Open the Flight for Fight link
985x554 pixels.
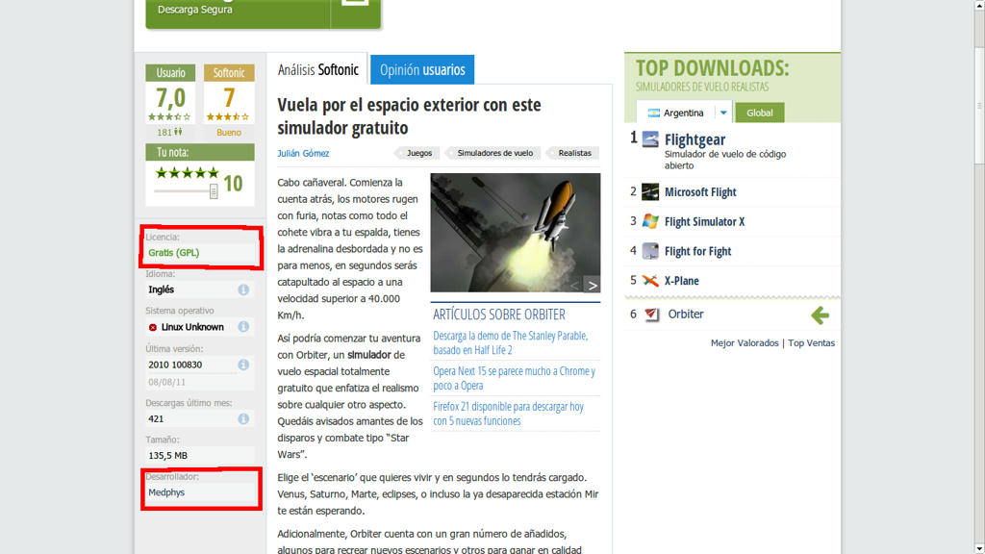(x=698, y=251)
